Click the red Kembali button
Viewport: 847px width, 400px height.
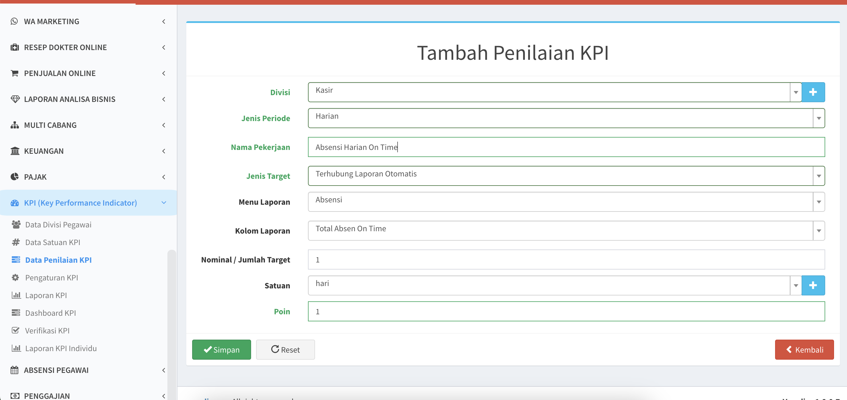tap(804, 349)
